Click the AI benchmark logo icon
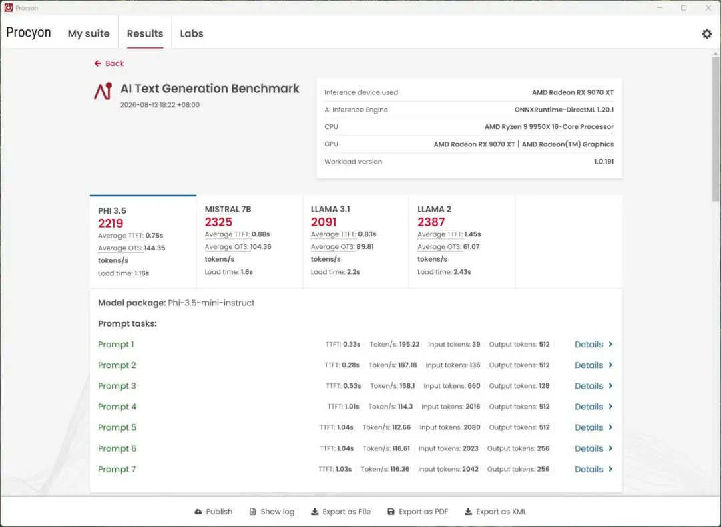This screenshot has width=721, height=527. click(103, 91)
